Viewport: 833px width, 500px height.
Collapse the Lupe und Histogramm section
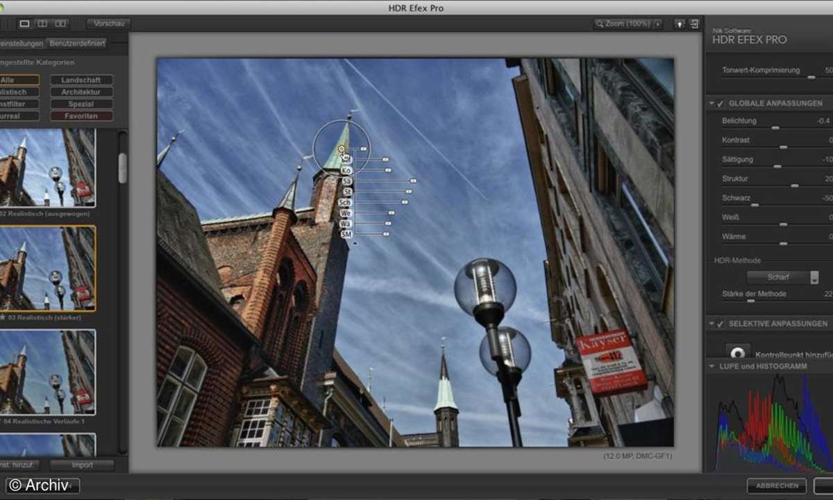712,365
